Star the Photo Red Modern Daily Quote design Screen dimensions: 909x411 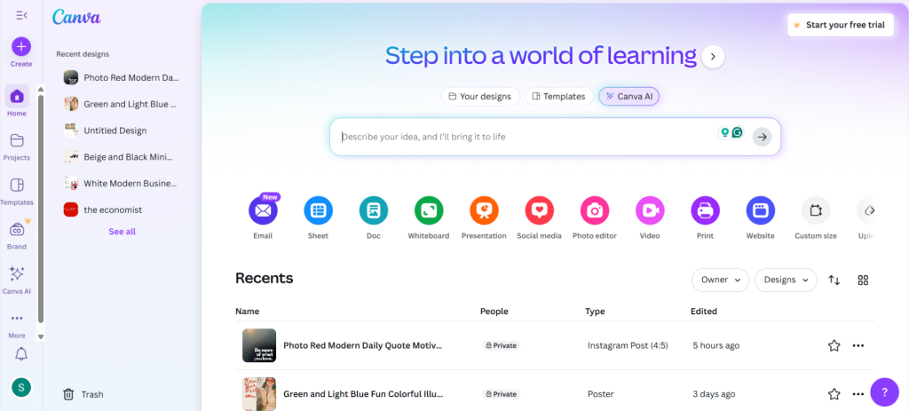[834, 345]
